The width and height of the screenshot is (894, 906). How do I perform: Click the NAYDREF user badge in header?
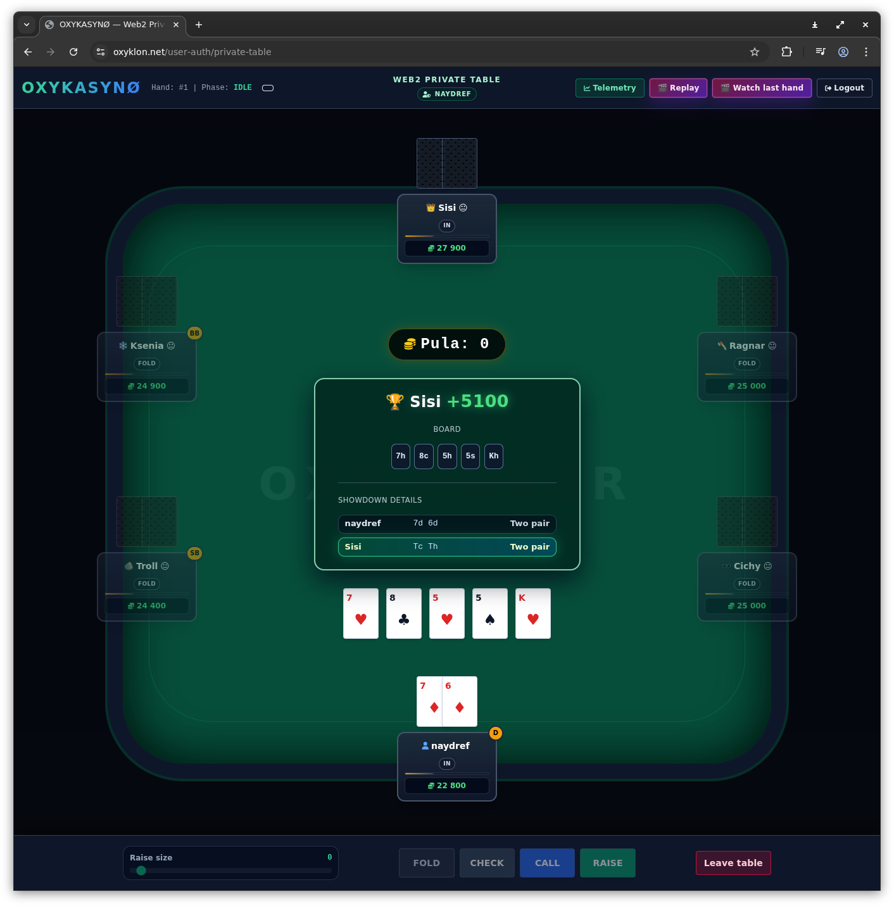tap(447, 94)
